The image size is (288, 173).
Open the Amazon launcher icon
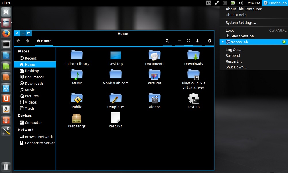pos(6,109)
